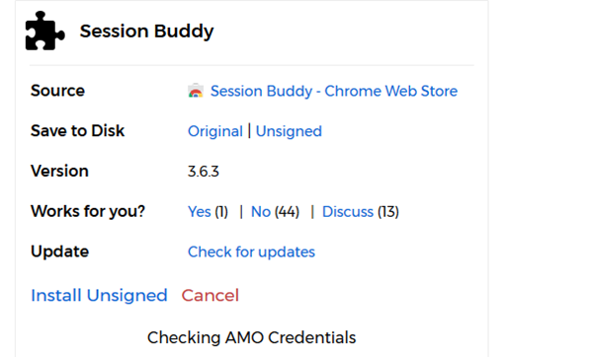Vote Yes for works for you
Viewport: 593px width, 357px height.
(x=200, y=212)
